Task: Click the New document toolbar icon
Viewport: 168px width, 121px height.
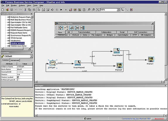Action: click(x=3, y=10)
